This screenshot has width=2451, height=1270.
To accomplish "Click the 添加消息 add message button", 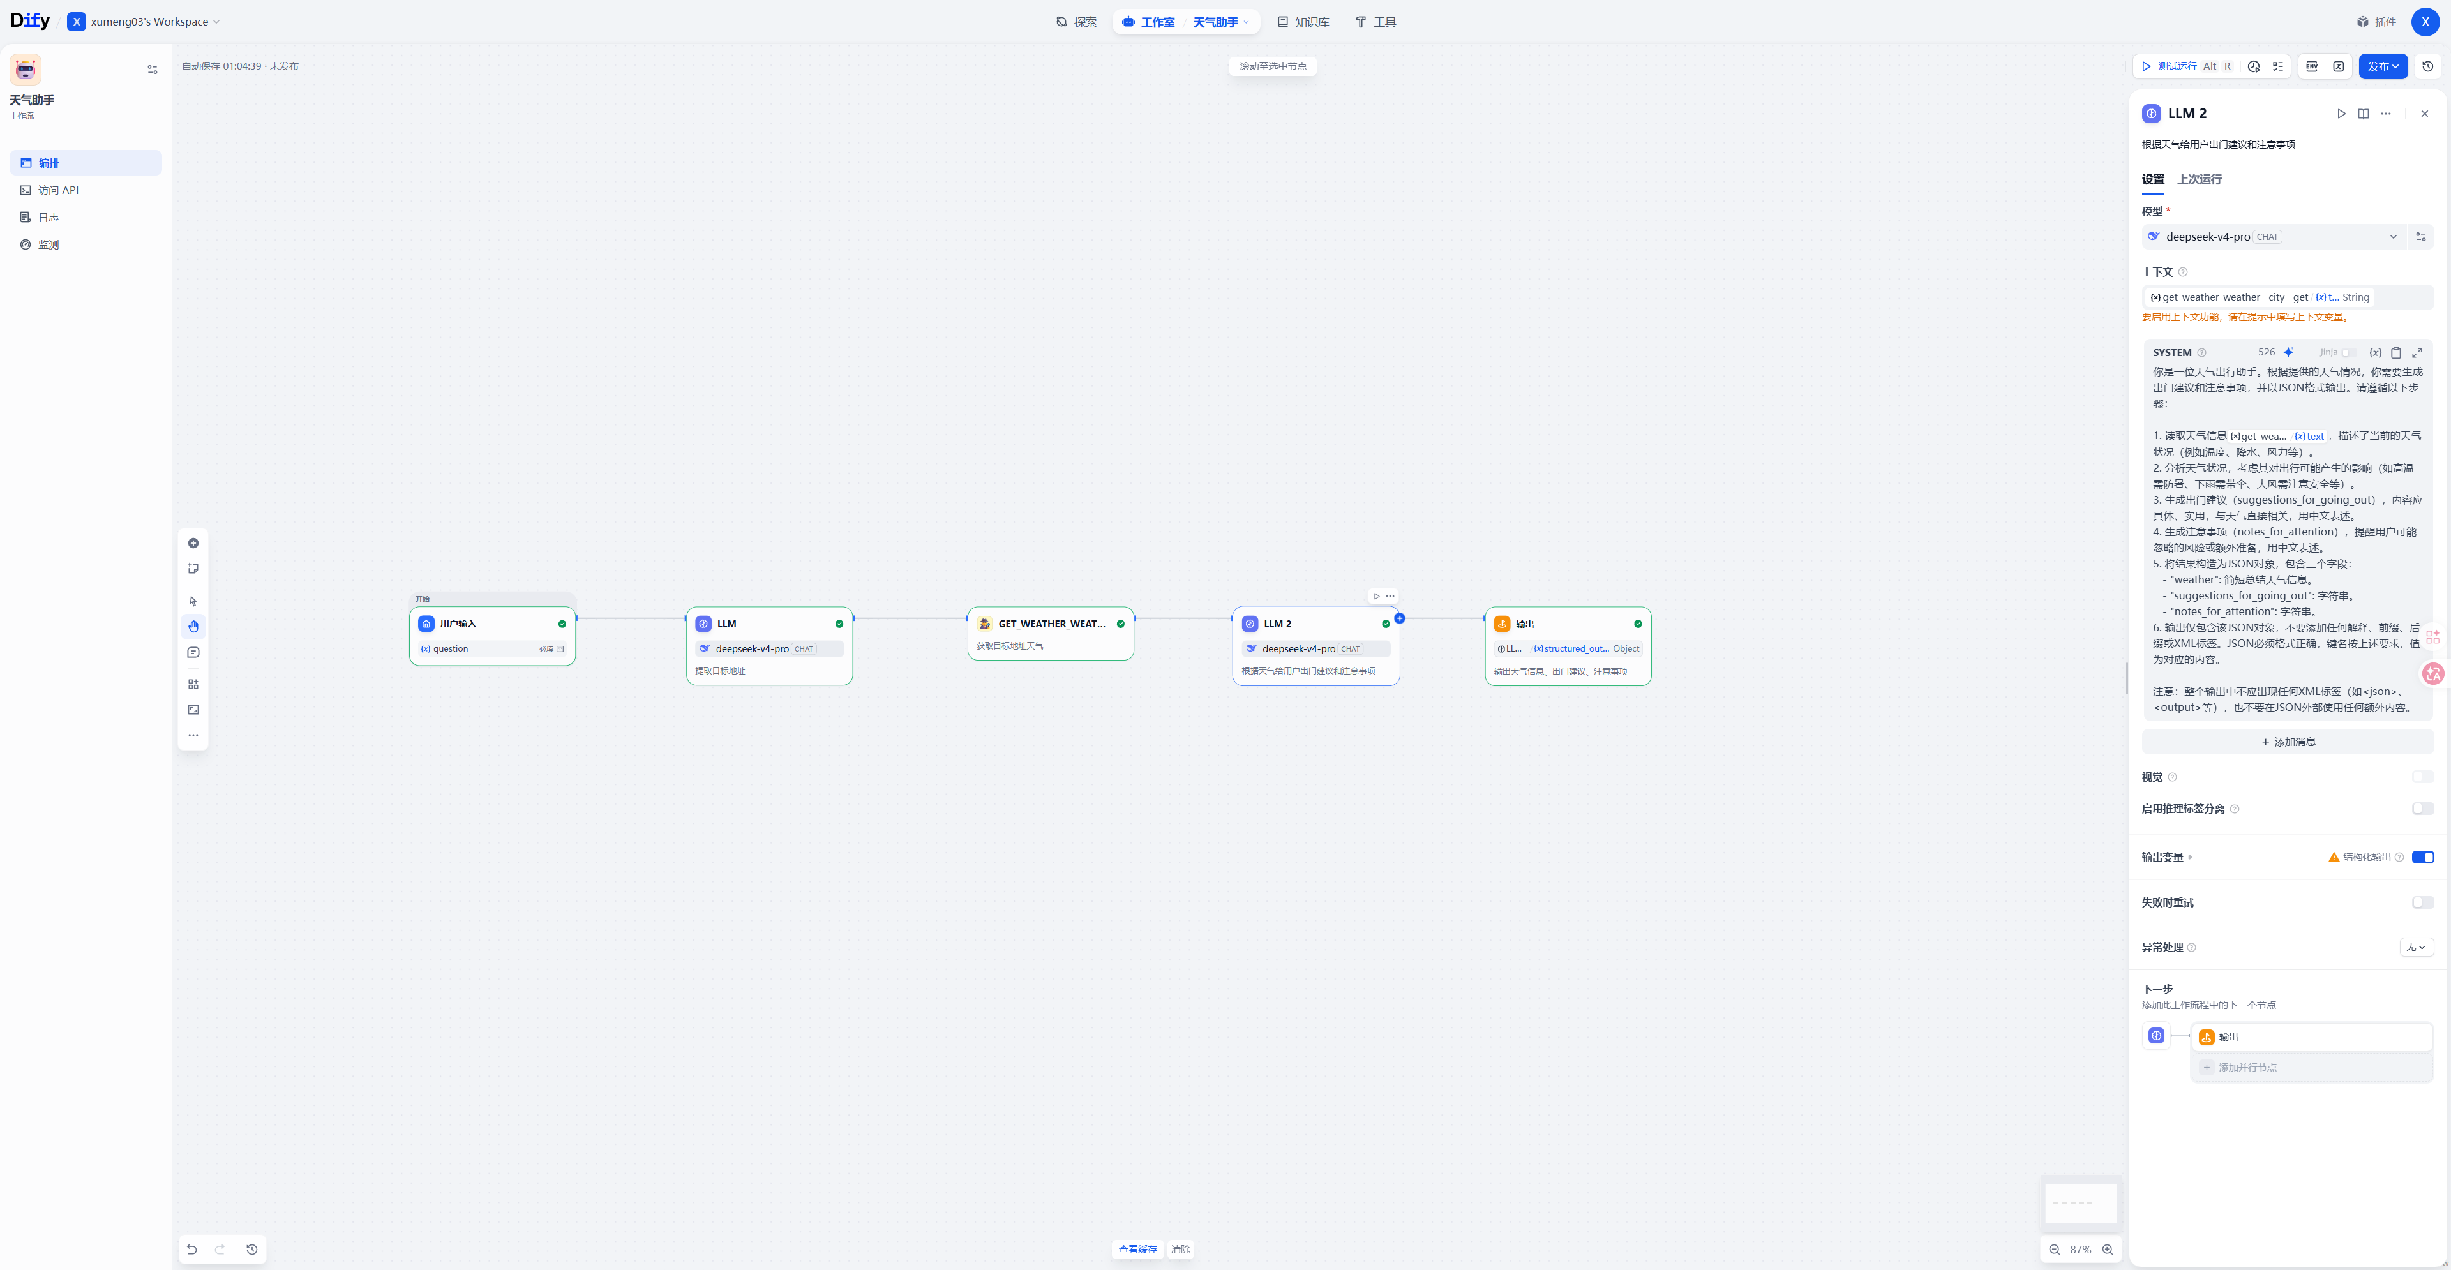I will tap(2288, 742).
